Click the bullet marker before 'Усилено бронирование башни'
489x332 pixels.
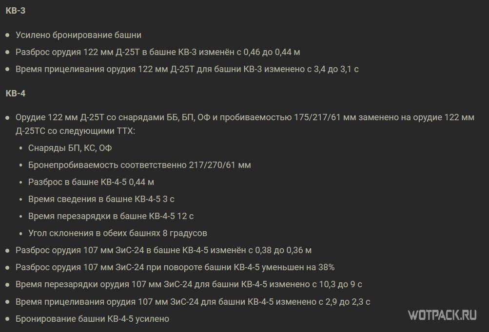click(x=7, y=35)
